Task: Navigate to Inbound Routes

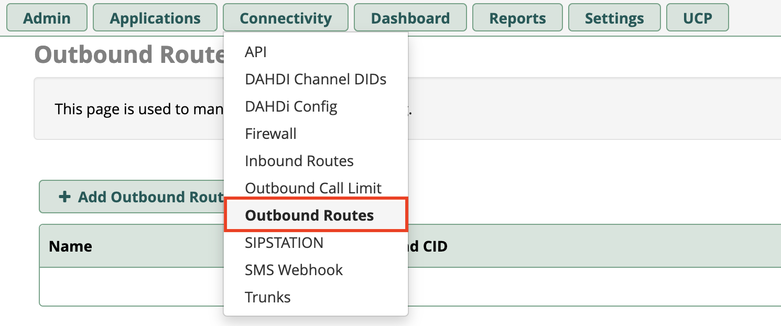Action: click(299, 161)
